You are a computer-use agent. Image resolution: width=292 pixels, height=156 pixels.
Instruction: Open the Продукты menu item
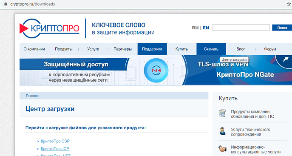click(63, 49)
